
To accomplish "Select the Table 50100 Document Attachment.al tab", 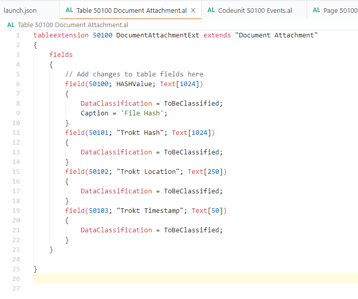I will [131, 10].
